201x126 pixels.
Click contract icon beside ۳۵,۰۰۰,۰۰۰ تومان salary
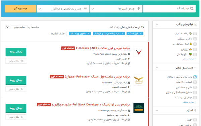pyautogui.click(x=129, y=92)
